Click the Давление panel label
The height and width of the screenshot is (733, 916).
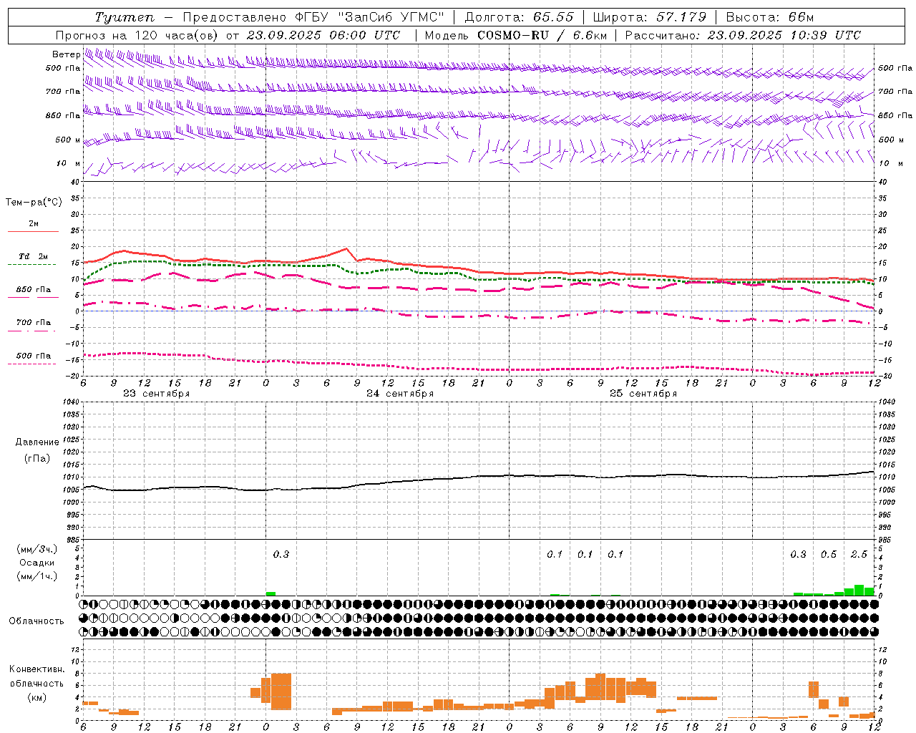pyautogui.click(x=37, y=442)
